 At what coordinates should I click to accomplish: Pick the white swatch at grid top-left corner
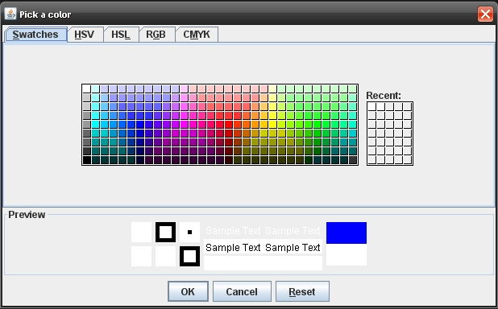87,89
